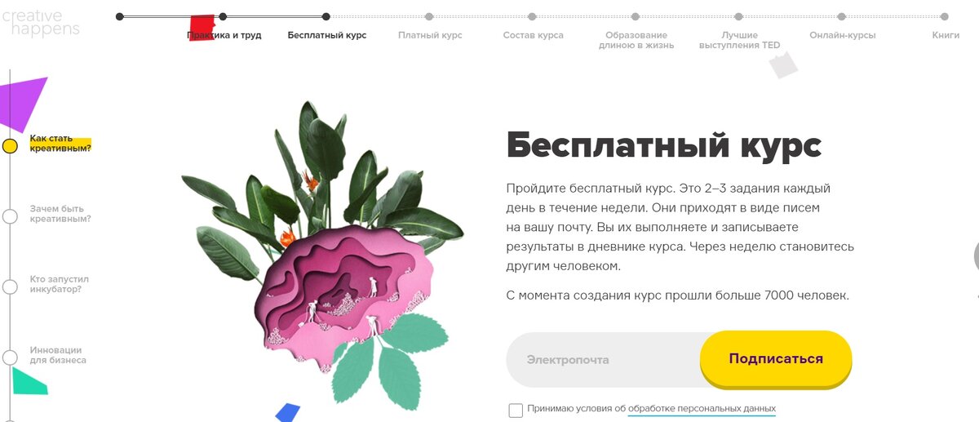This screenshot has width=979, height=422.
Task: Go to 'Платный курс' in top timeline
Action: [x=430, y=35]
